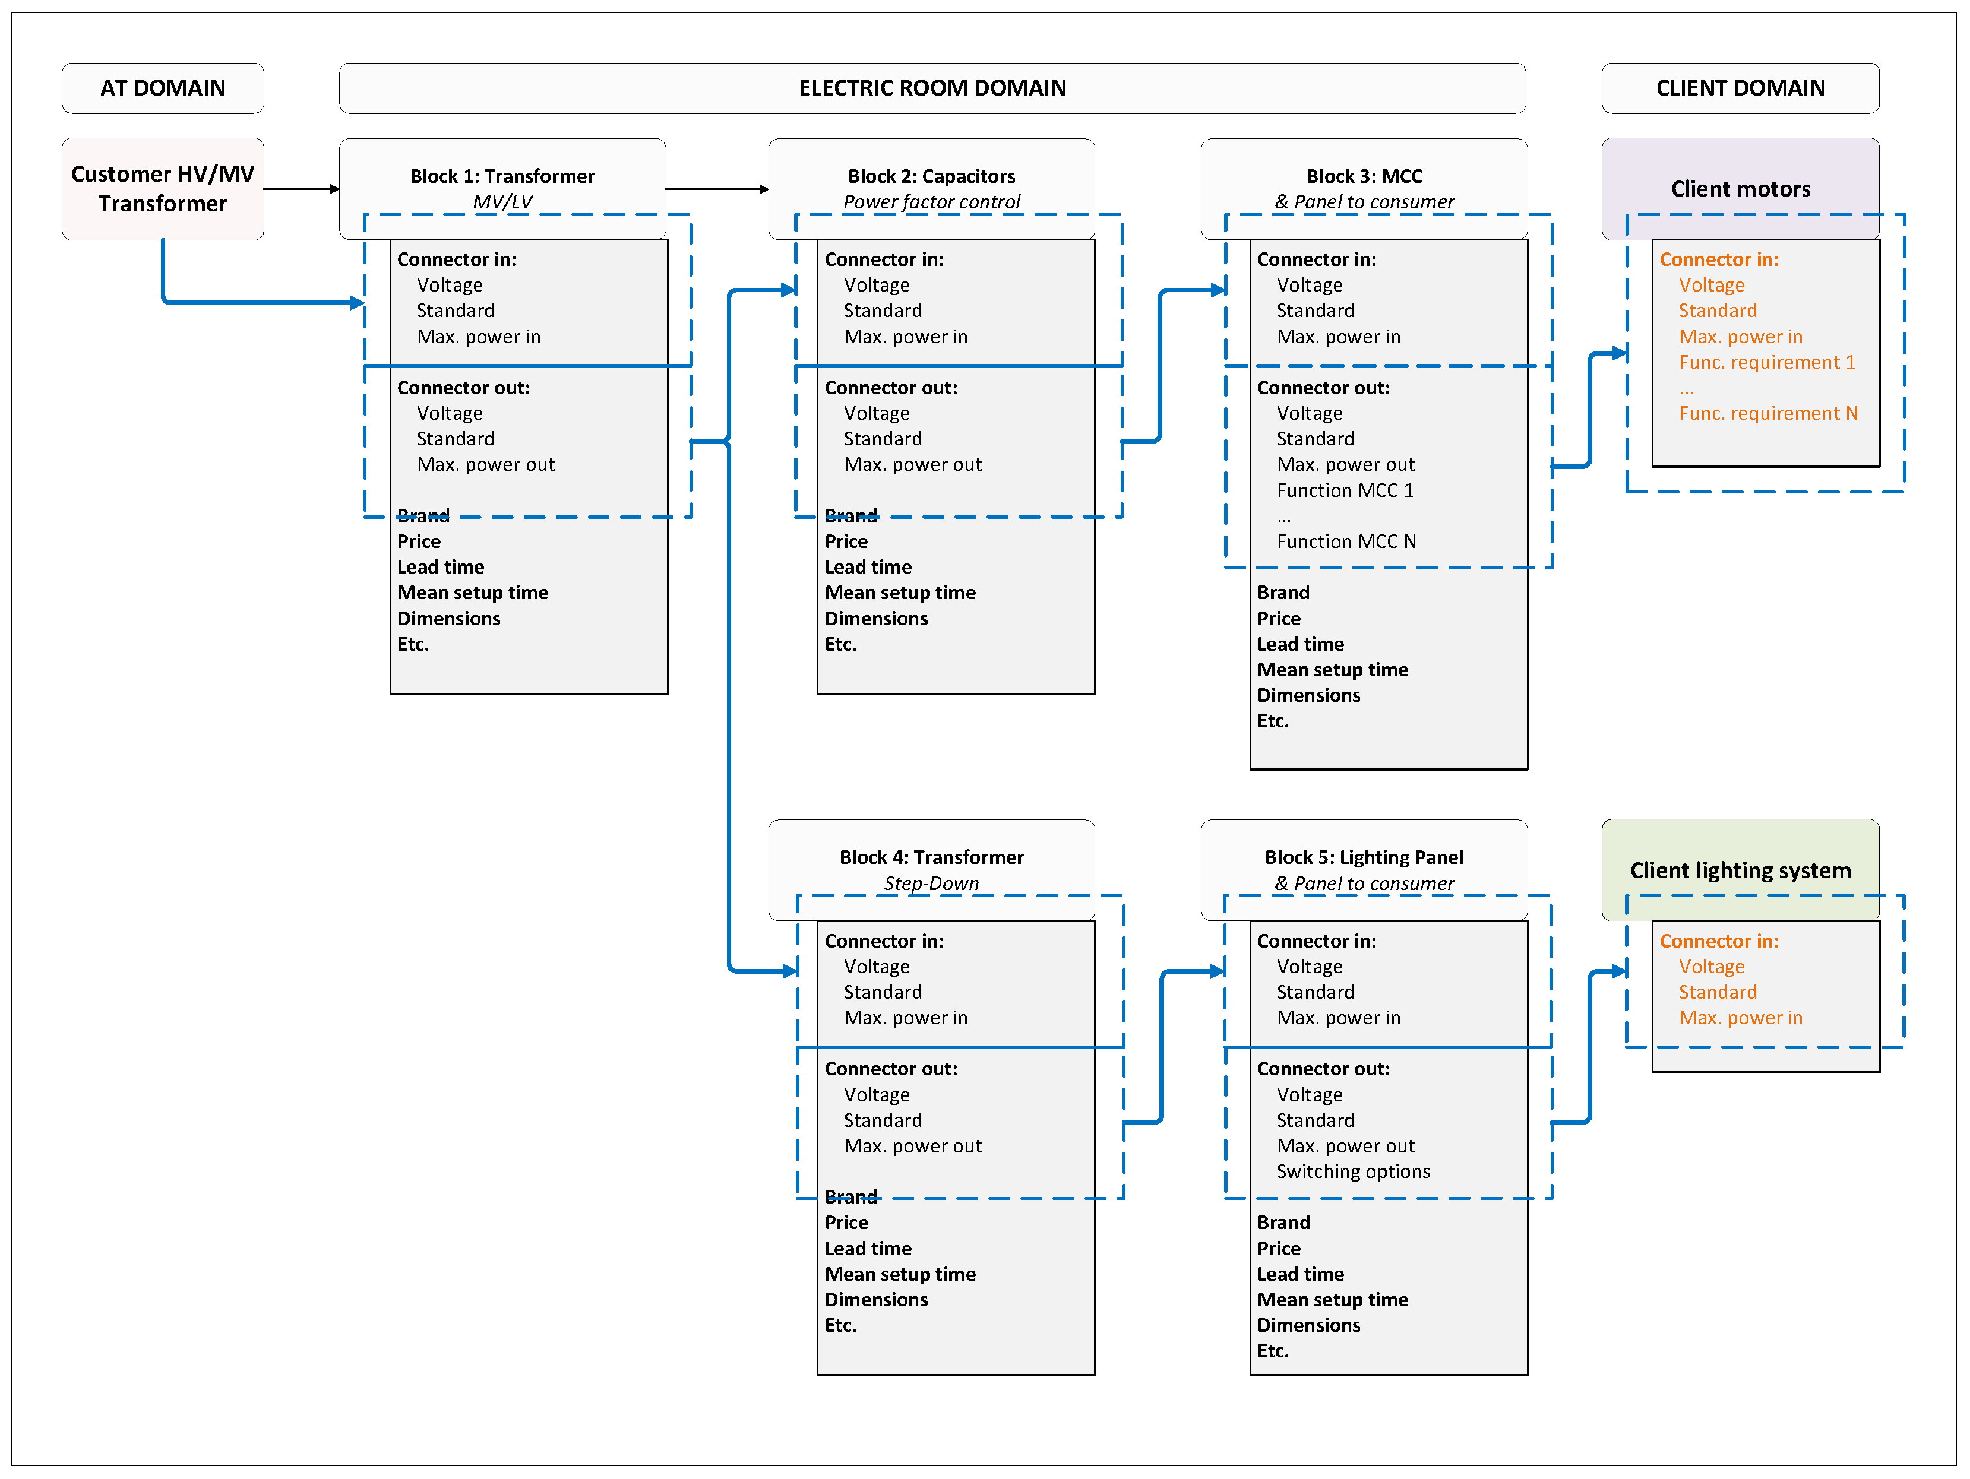
Task: Select the ELECTRIC ROOM DOMAIN header
Action: click(x=932, y=88)
